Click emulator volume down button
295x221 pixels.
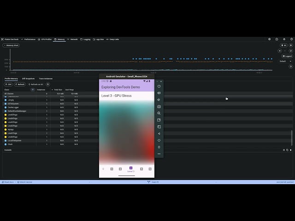coord(159,100)
